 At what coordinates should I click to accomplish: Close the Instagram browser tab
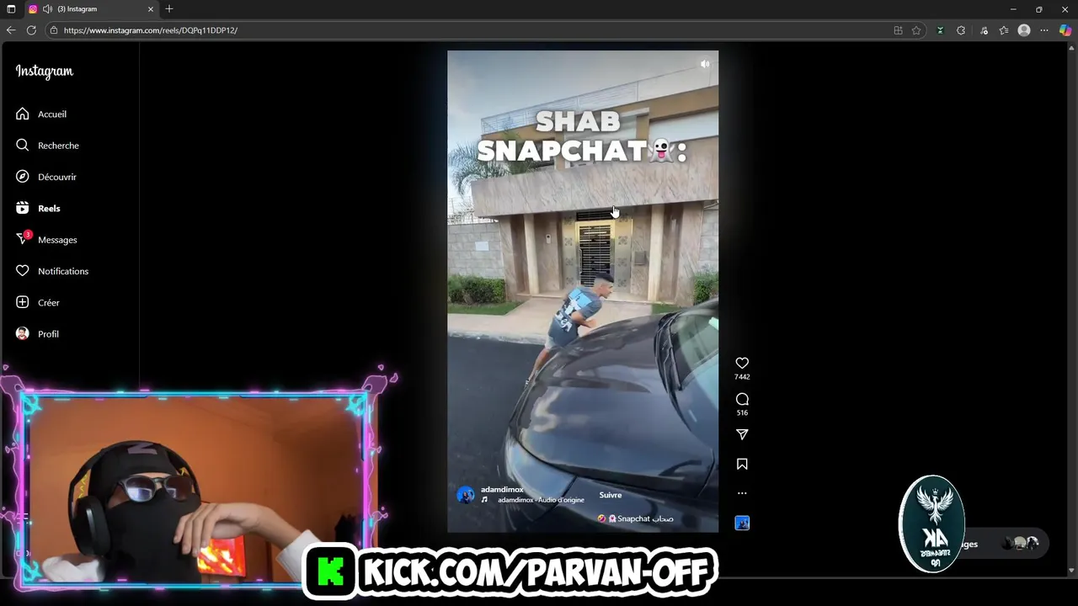coord(152,9)
